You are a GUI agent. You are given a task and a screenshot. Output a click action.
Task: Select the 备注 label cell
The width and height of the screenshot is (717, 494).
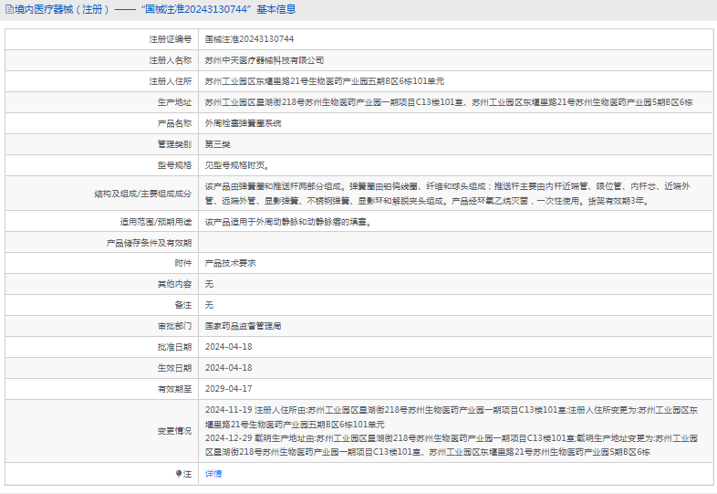102,305
